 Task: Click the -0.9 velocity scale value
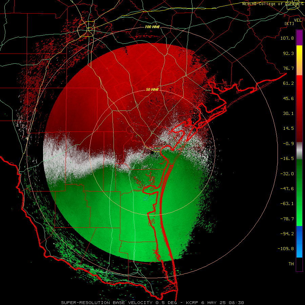coord(288,144)
